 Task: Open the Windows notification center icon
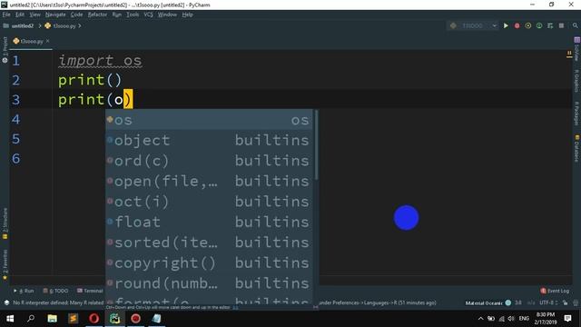pos(567,319)
